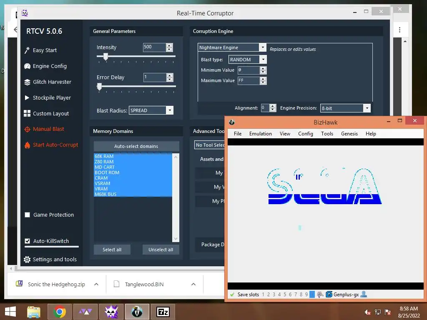The image size is (427, 320).
Task: Click the Glitch Harvester layers icon
Action: (27, 82)
